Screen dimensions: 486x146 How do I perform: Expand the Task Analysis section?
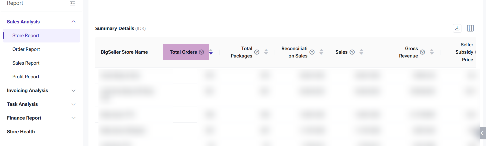pos(73,104)
